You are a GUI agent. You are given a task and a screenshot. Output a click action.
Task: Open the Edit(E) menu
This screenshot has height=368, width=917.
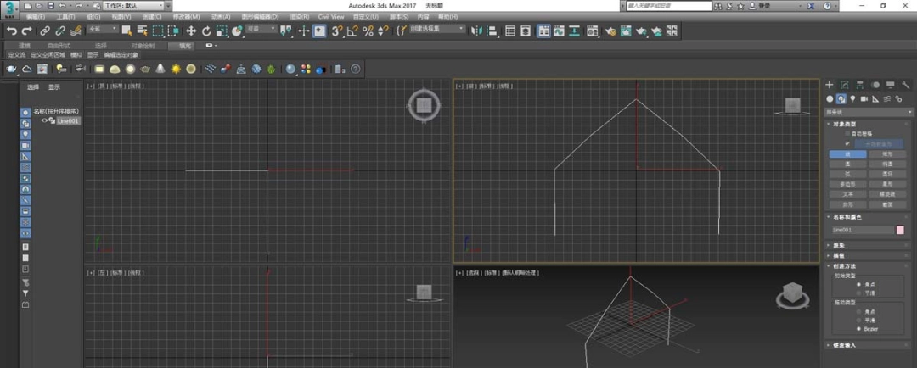(36, 17)
